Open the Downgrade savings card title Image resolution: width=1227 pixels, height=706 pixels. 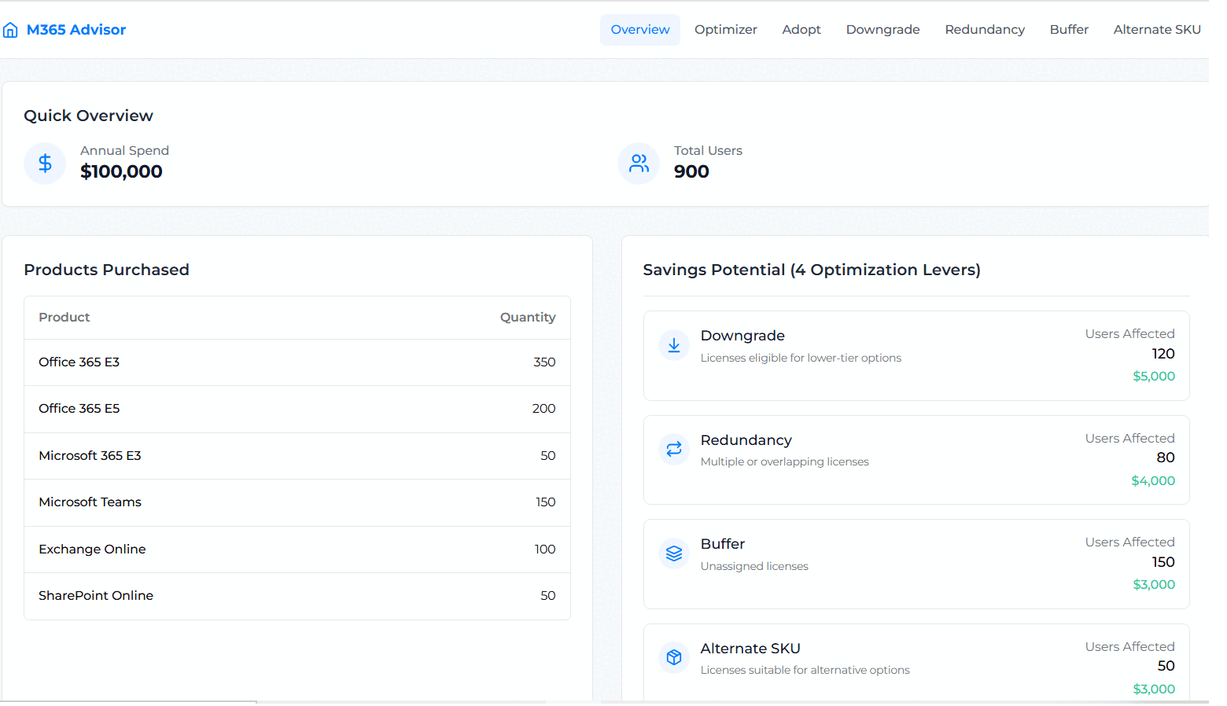742,336
